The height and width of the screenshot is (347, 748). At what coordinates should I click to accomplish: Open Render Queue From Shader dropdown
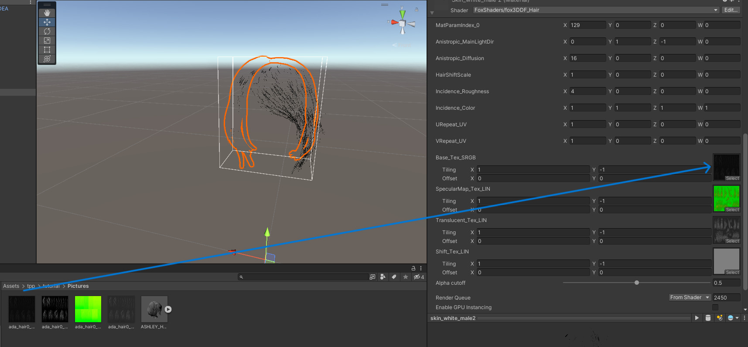(690, 297)
